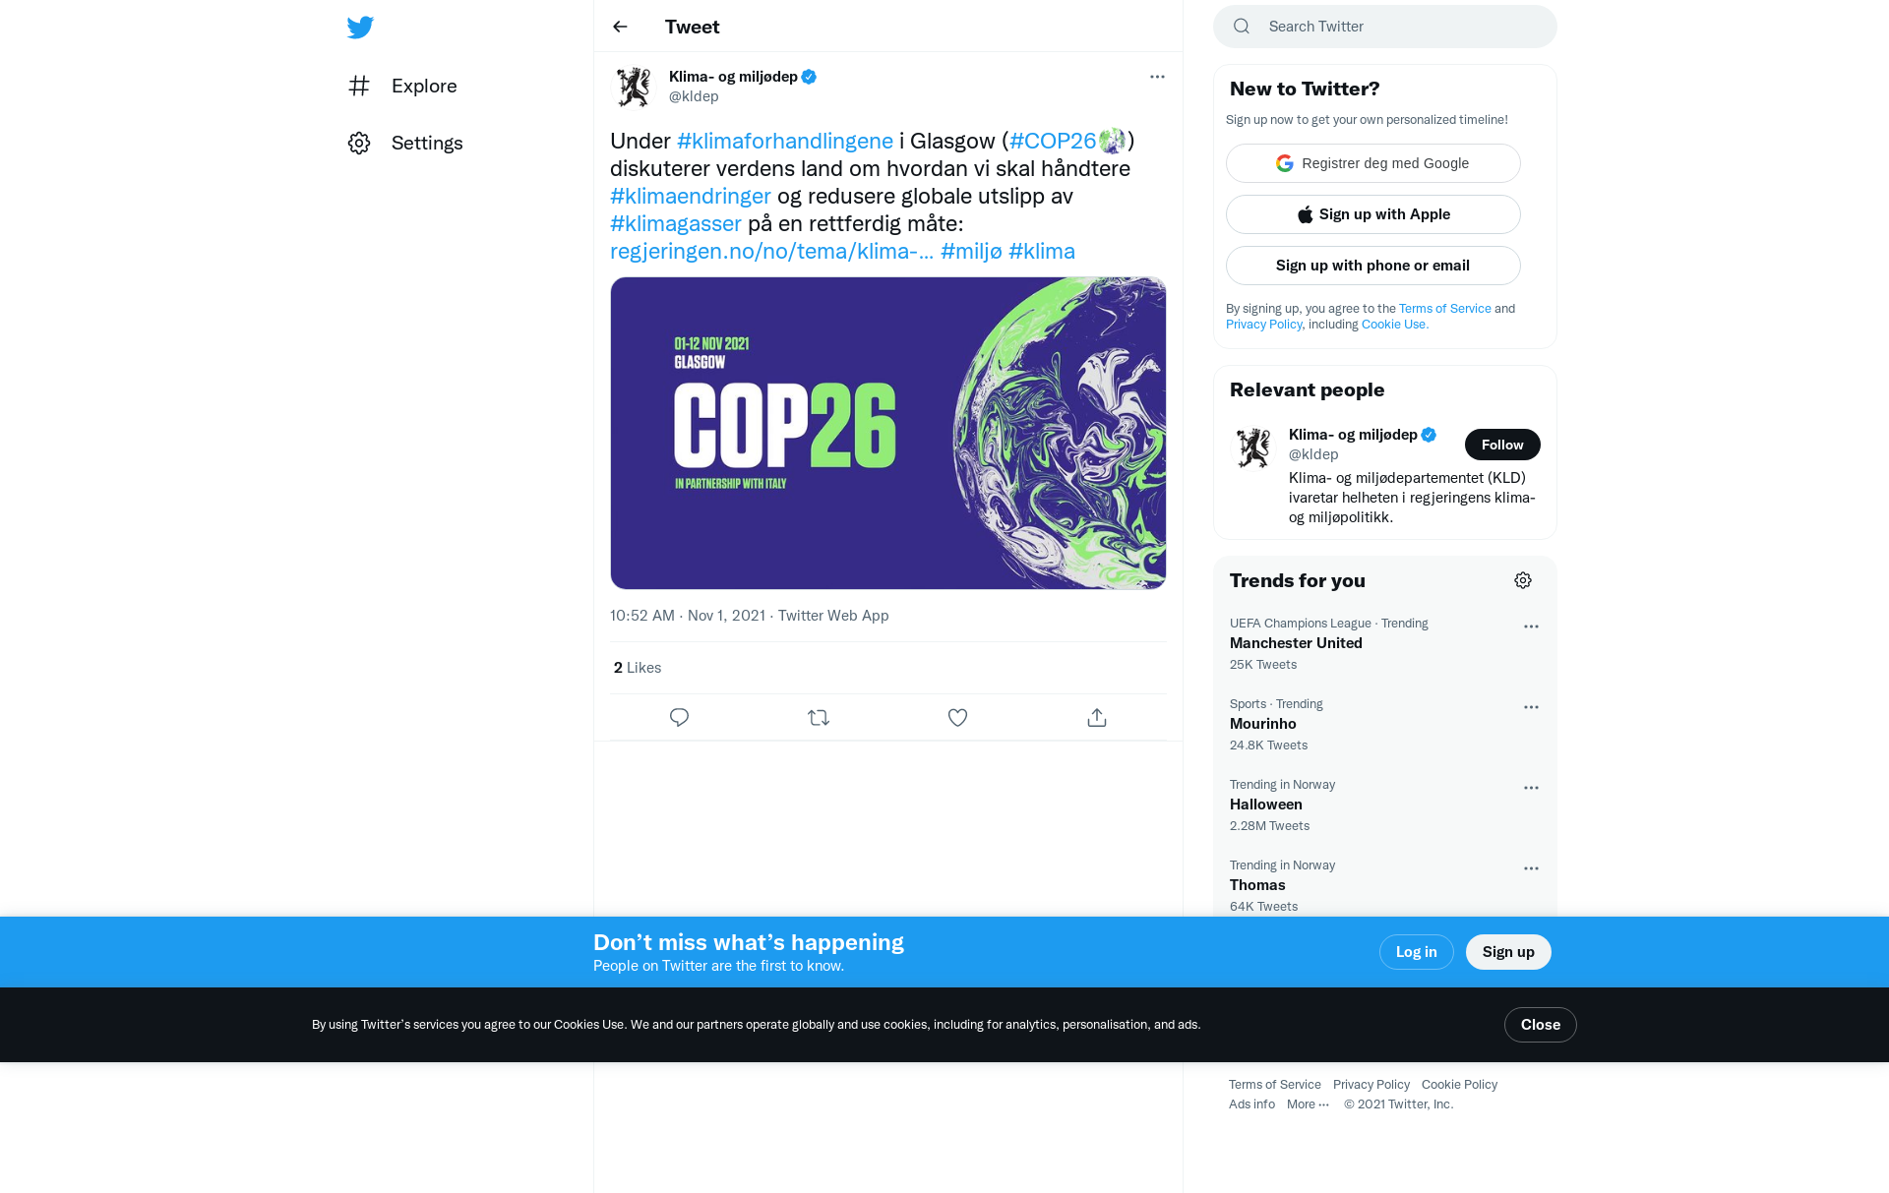Click the reply speech bubble icon
The image size is (1889, 1193).
(679, 718)
